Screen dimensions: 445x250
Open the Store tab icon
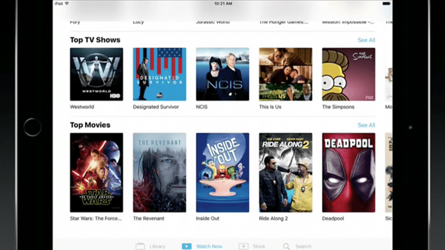(243, 246)
